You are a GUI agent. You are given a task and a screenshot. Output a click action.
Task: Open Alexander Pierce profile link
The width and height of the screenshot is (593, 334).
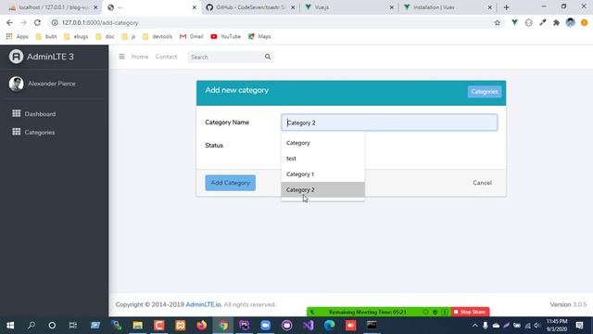pyautogui.click(x=52, y=83)
